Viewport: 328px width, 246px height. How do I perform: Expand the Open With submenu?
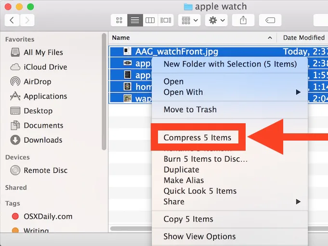230,92
